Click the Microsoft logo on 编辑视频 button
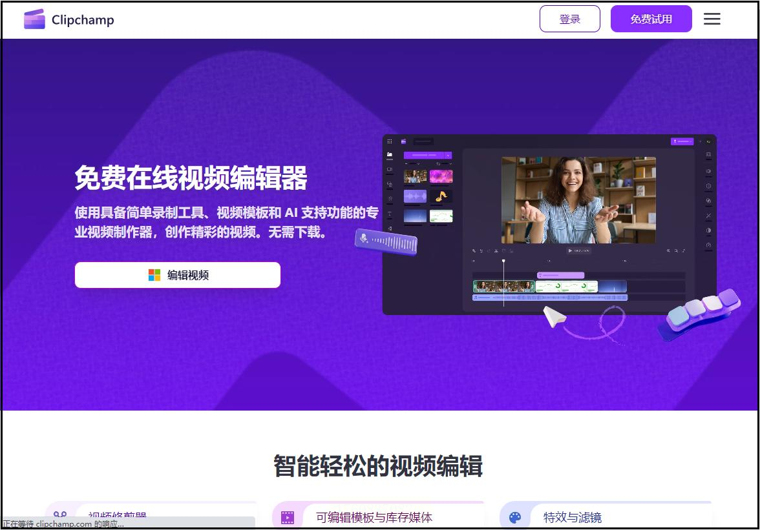This screenshot has height=530, width=760. click(154, 275)
